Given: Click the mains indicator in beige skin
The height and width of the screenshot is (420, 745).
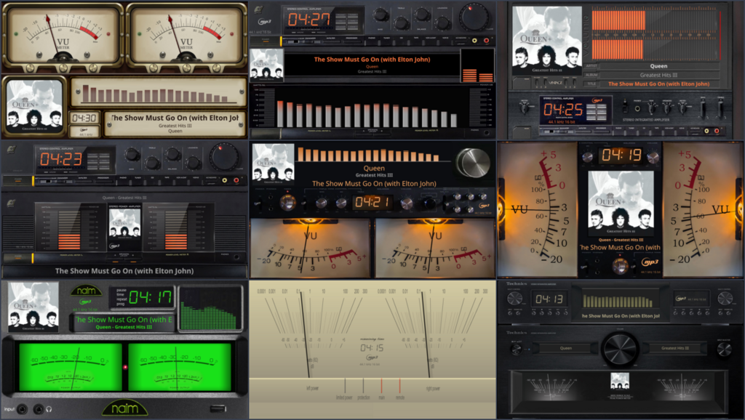Looking at the screenshot, I should pyautogui.click(x=381, y=388).
